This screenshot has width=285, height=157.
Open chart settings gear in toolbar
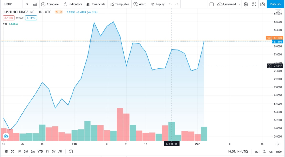[x=246, y=4]
